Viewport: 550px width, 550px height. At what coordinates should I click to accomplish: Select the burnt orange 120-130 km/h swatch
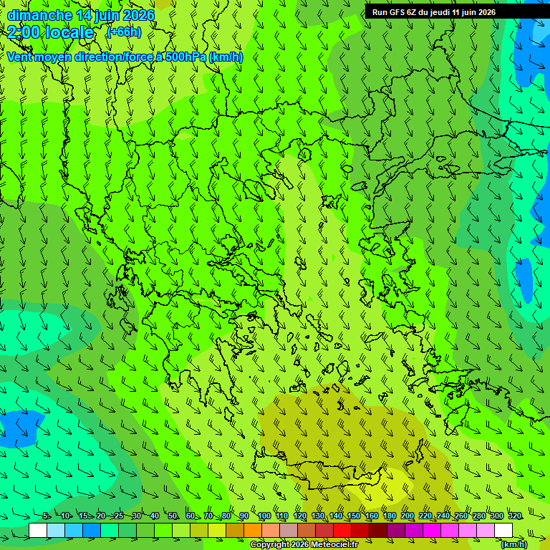tap(307, 530)
